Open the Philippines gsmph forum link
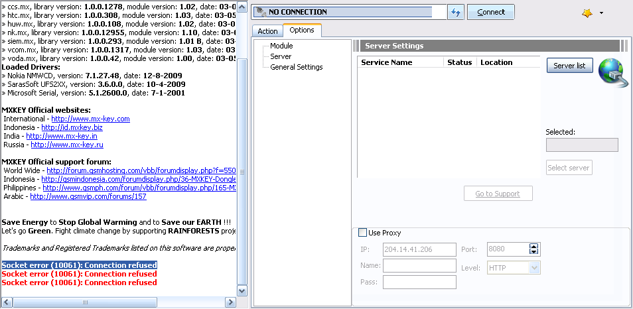The width and height of the screenshot is (633, 309). pyautogui.click(x=139, y=188)
